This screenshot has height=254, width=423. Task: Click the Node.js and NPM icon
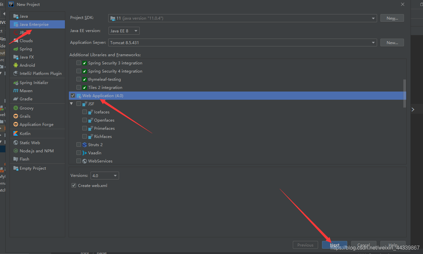point(16,151)
